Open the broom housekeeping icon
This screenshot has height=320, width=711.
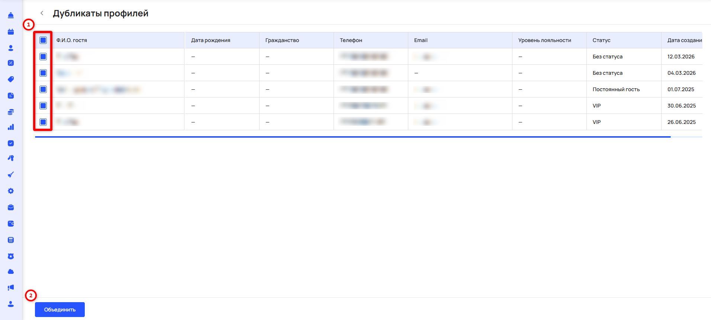pos(11,175)
